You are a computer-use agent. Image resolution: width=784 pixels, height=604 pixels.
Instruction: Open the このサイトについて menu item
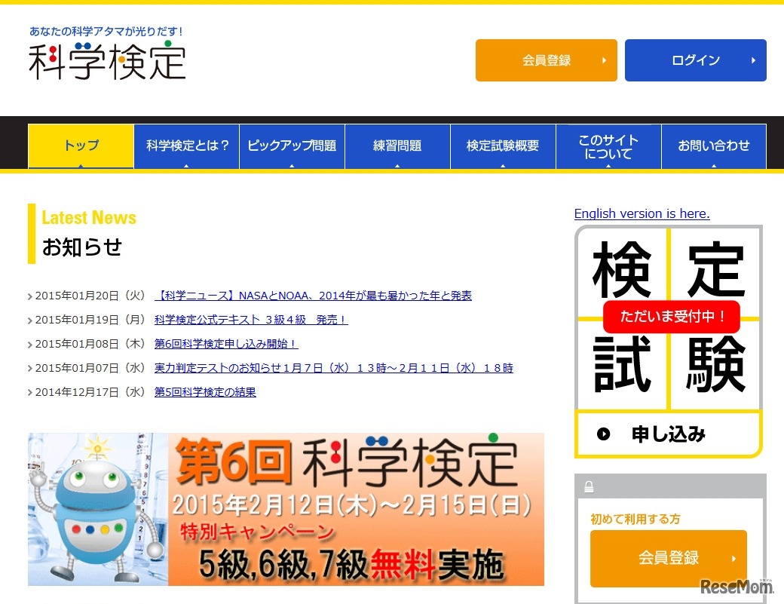[608, 146]
